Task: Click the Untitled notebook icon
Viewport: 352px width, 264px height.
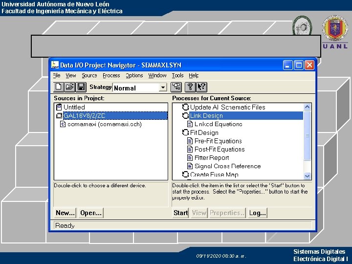Action: [x=59, y=107]
